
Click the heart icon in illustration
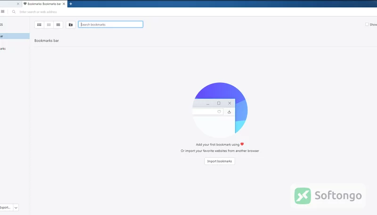[x=219, y=112]
